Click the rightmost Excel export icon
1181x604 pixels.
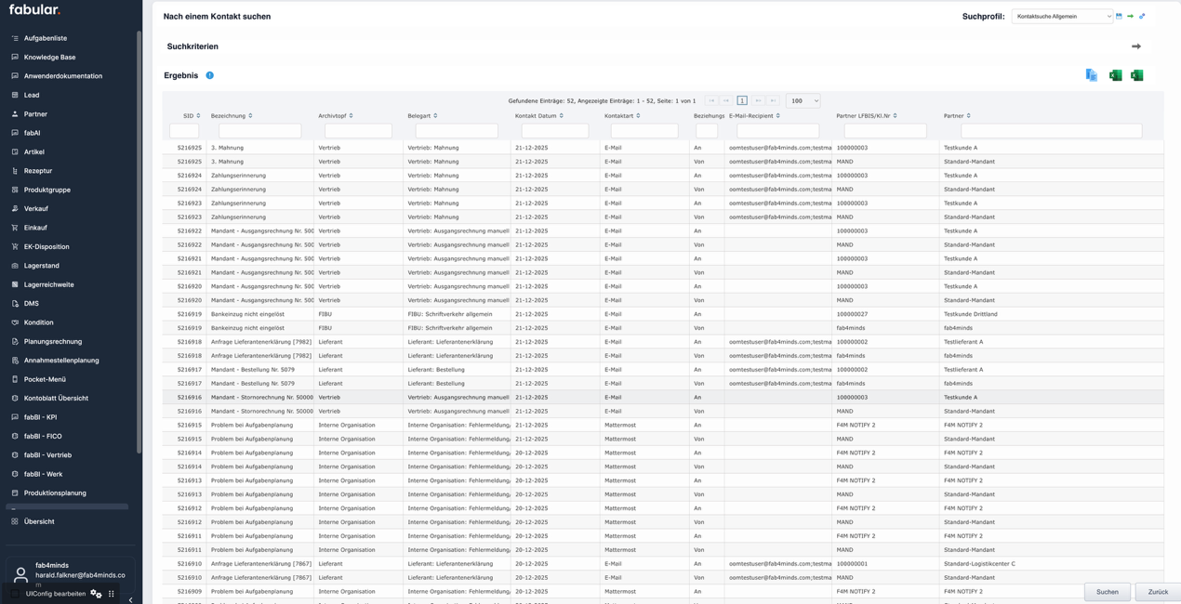[1136, 75]
